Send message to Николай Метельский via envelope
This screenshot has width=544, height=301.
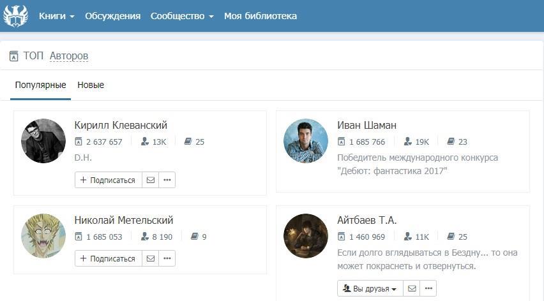(151, 258)
